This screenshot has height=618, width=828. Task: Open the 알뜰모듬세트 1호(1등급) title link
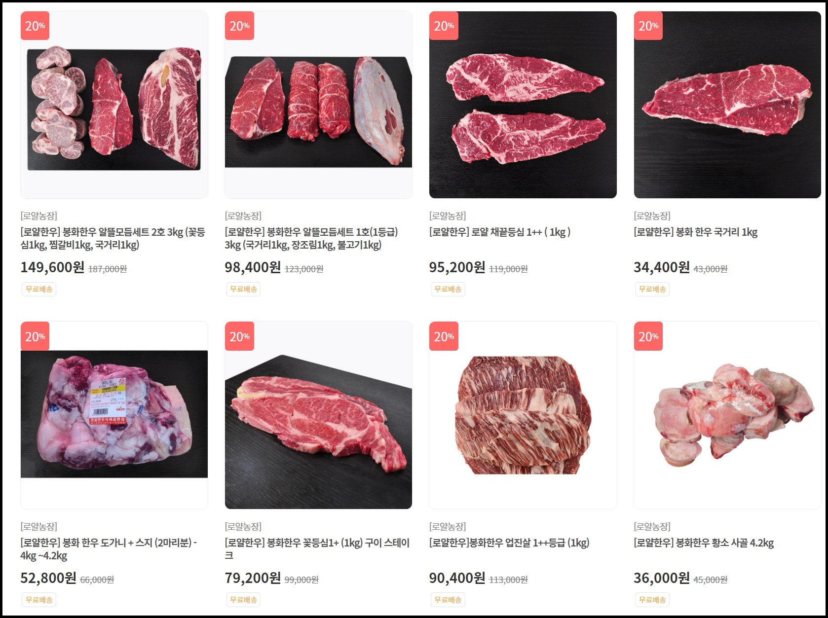click(x=311, y=238)
